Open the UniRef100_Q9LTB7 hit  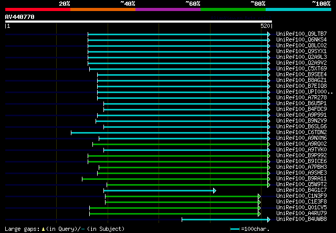(x=301, y=34)
